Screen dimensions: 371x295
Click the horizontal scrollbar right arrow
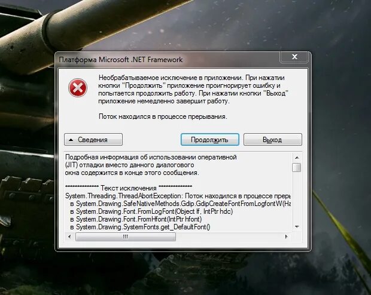tap(287, 236)
